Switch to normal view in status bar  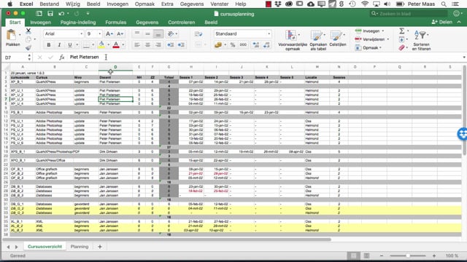(353, 255)
